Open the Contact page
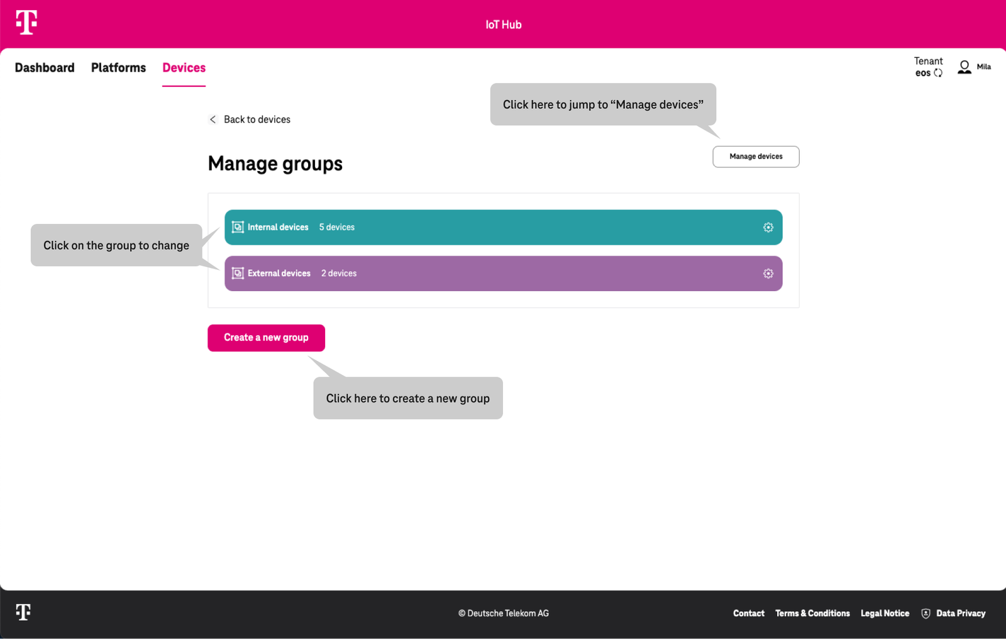The image size is (1006, 639). (748, 613)
